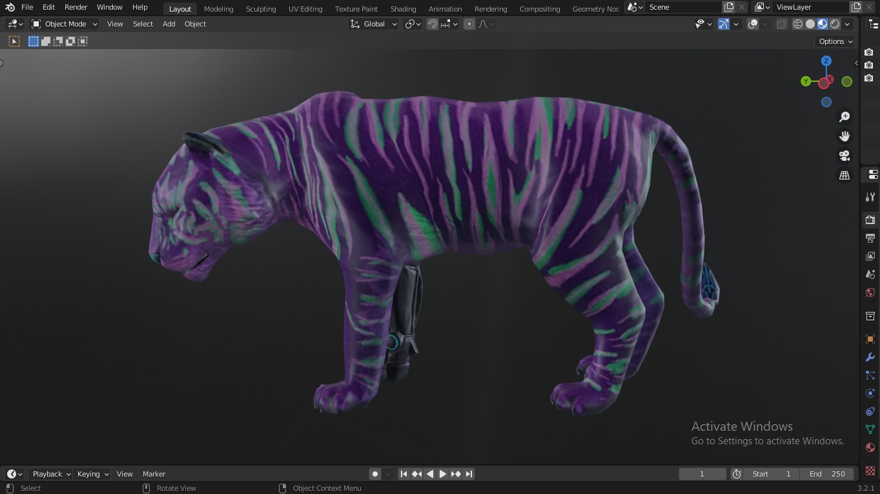The width and height of the screenshot is (880, 494).
Task: Switch to rendered viewport shading
Action: [x=835, y=24]
